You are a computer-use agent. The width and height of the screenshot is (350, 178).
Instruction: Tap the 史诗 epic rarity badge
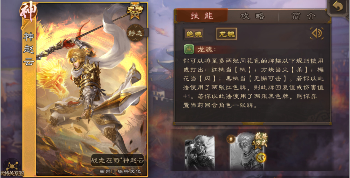(x=135, y=10)
